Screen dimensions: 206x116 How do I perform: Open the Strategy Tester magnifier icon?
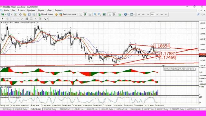(x=34, y=14)
